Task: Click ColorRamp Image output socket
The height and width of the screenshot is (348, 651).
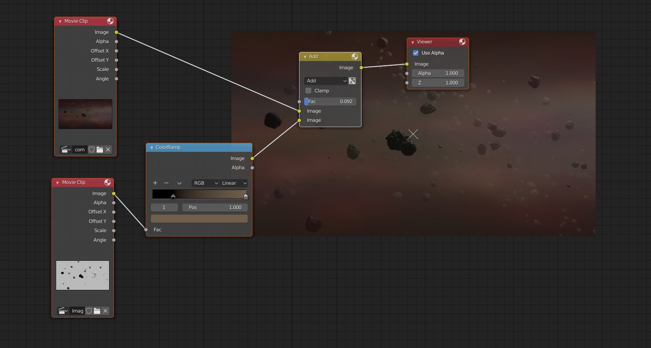Action: (252, 158)
